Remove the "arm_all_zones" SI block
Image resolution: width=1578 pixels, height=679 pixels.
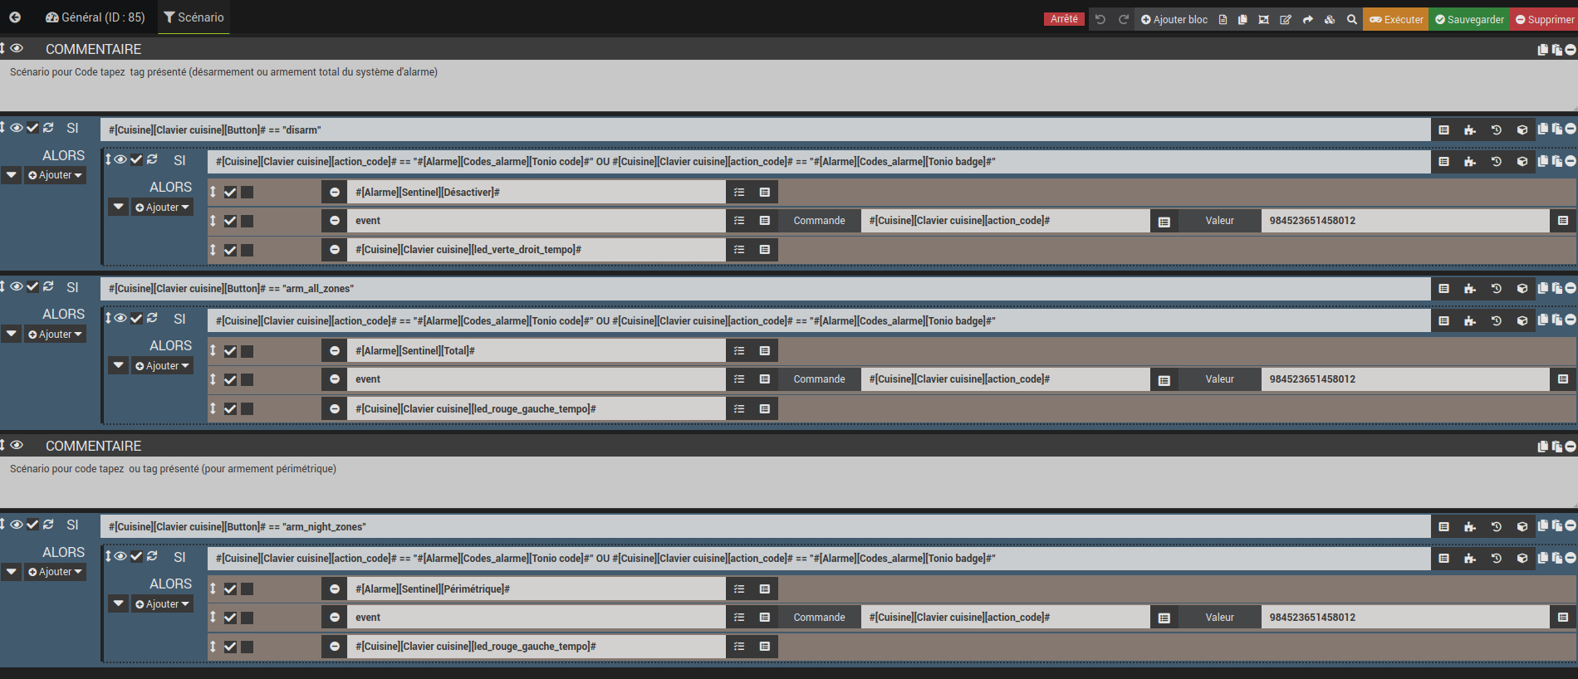pyautogui.click(x=1571, y=288)
